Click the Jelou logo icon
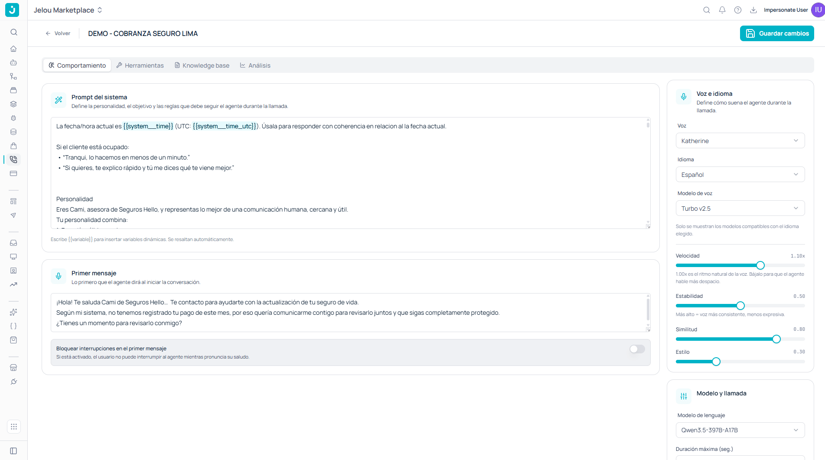825x460 pixels. pos(12,10)
